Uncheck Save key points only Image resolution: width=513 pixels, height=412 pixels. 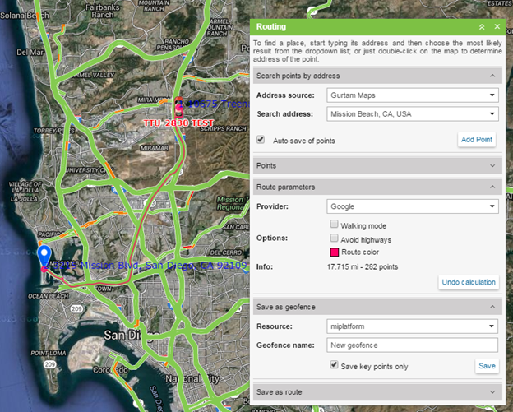click(x=334, y=365)
